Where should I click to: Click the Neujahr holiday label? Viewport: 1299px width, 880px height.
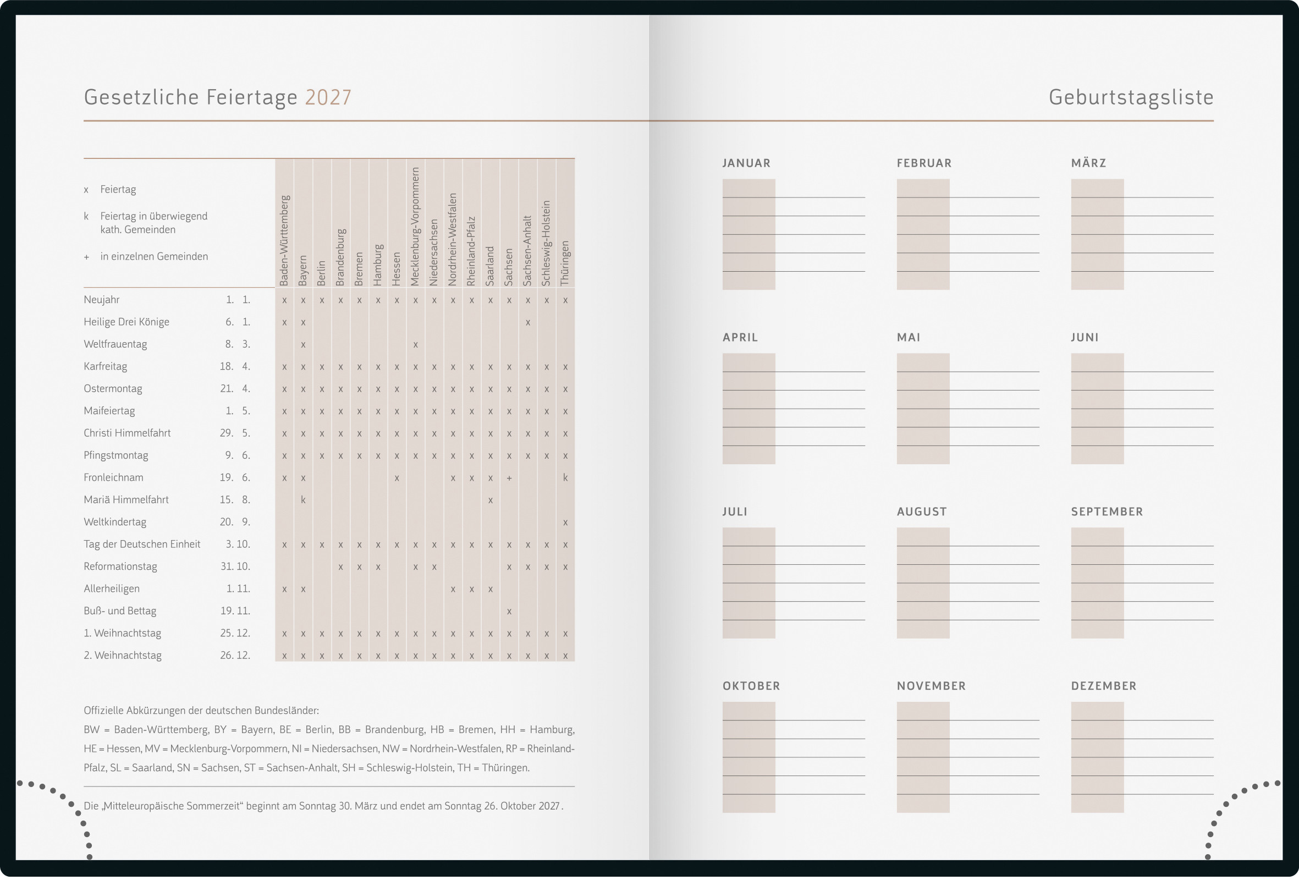click(x=102, y=300)
